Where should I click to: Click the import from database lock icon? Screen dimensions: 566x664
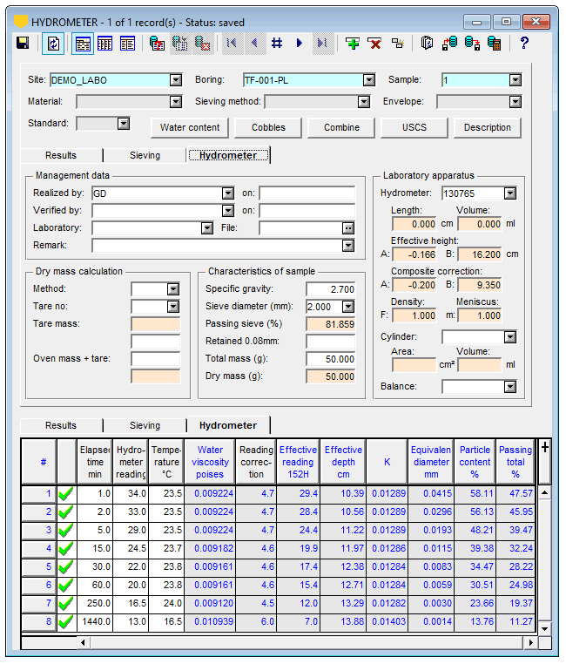pyautogui.click(x=449, y=44)
